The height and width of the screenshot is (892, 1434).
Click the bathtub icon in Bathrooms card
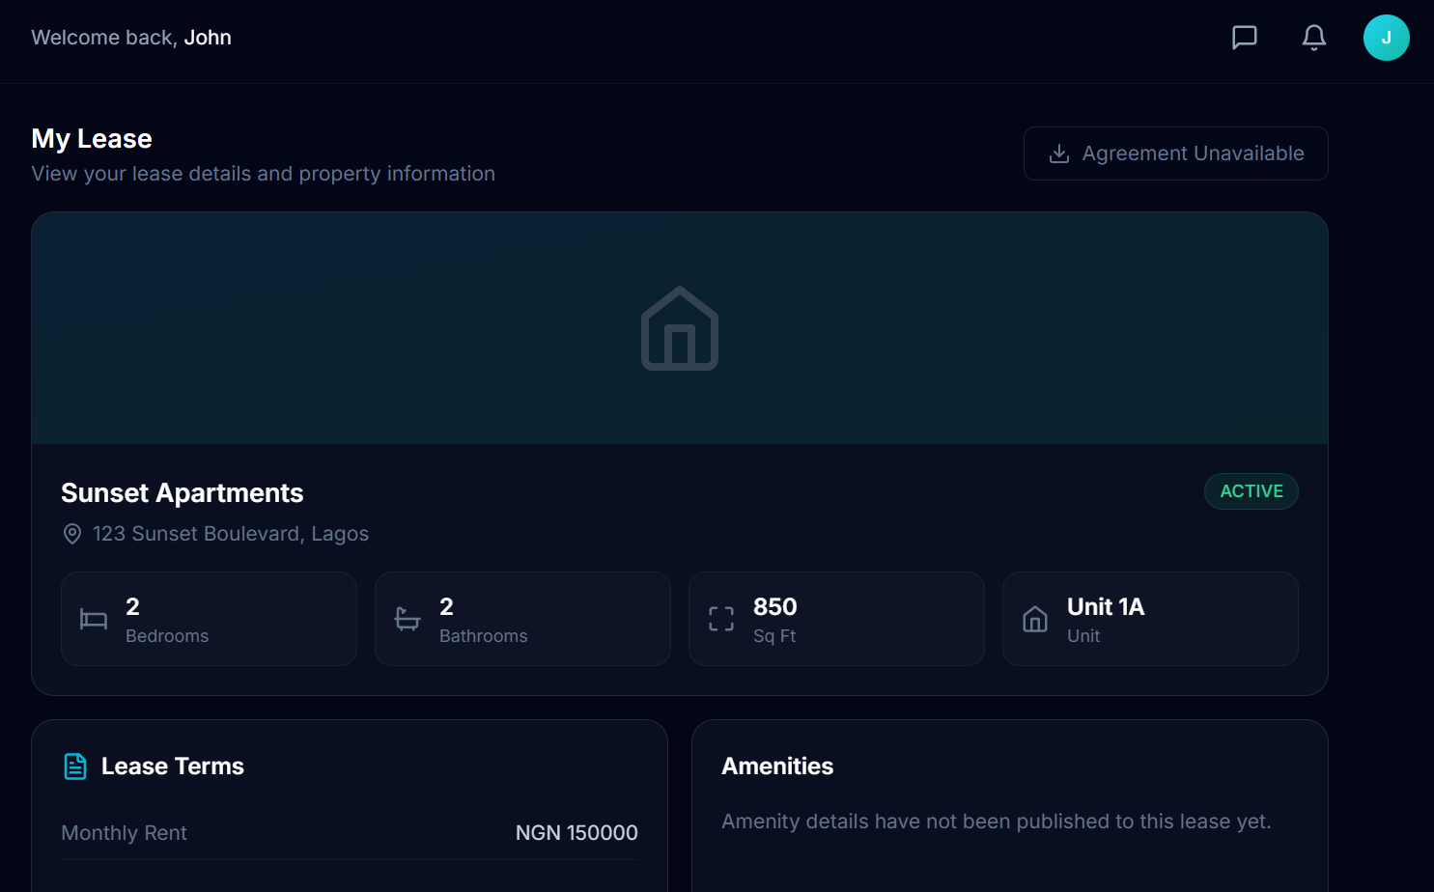point(408,619)
